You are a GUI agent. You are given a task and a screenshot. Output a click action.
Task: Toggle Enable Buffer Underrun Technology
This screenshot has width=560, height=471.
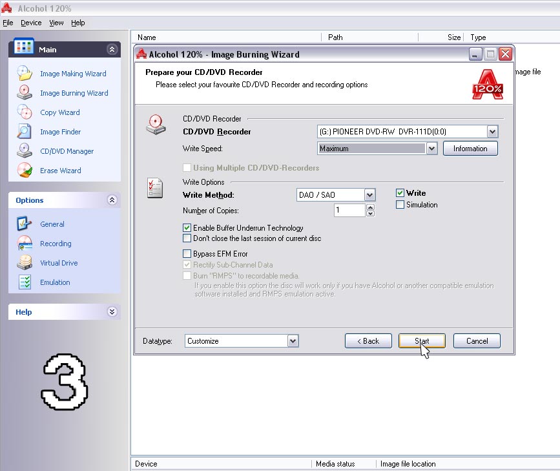pyautogui.click(x=187, y=228)
